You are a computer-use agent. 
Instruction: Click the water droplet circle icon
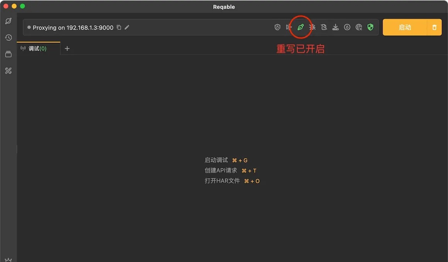pos(347,27)
